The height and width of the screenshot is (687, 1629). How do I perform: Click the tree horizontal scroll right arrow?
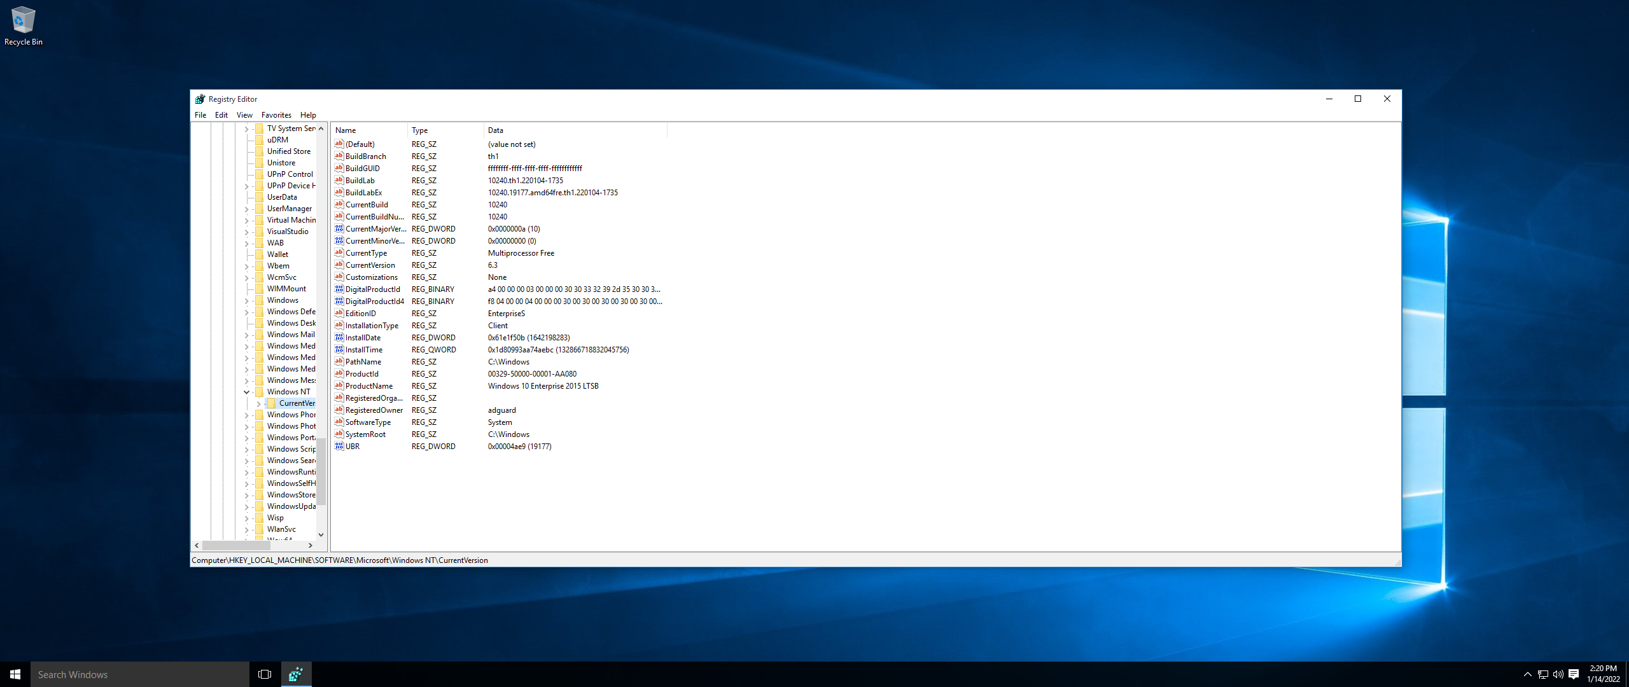[310, 545]
